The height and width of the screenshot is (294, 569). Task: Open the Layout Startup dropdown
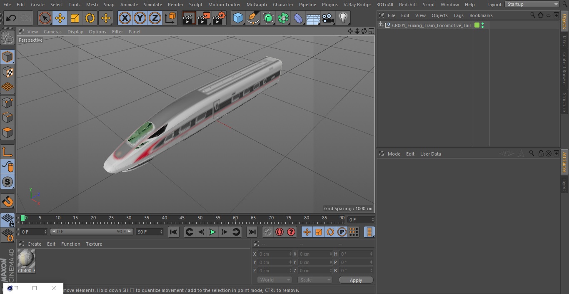click(x=532, y=4)
